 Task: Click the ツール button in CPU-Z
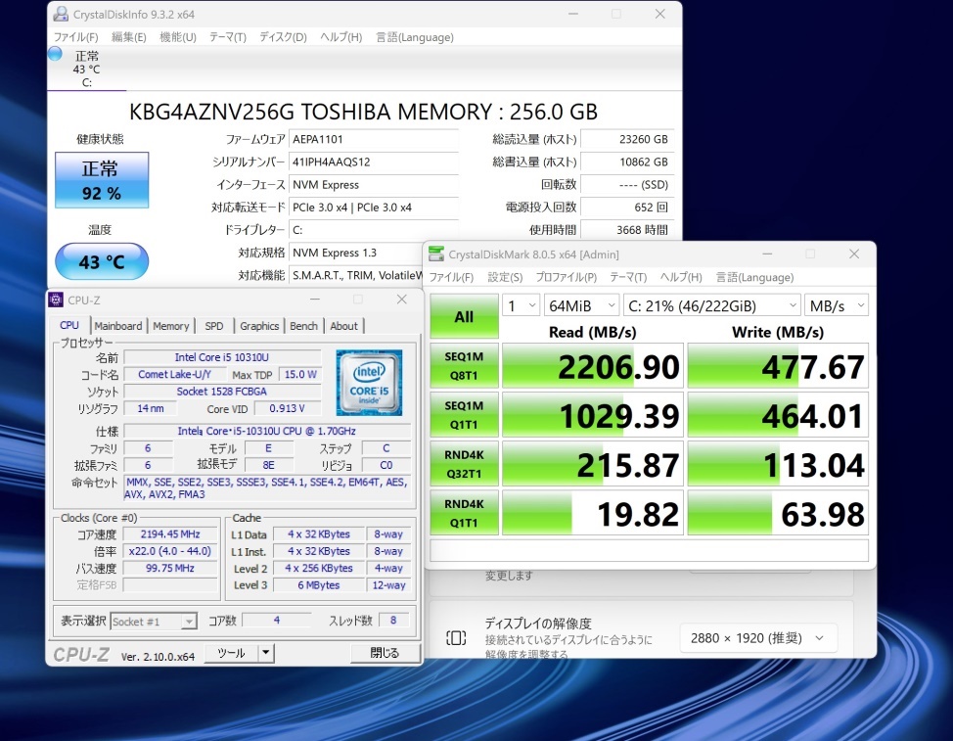(231, 653)
